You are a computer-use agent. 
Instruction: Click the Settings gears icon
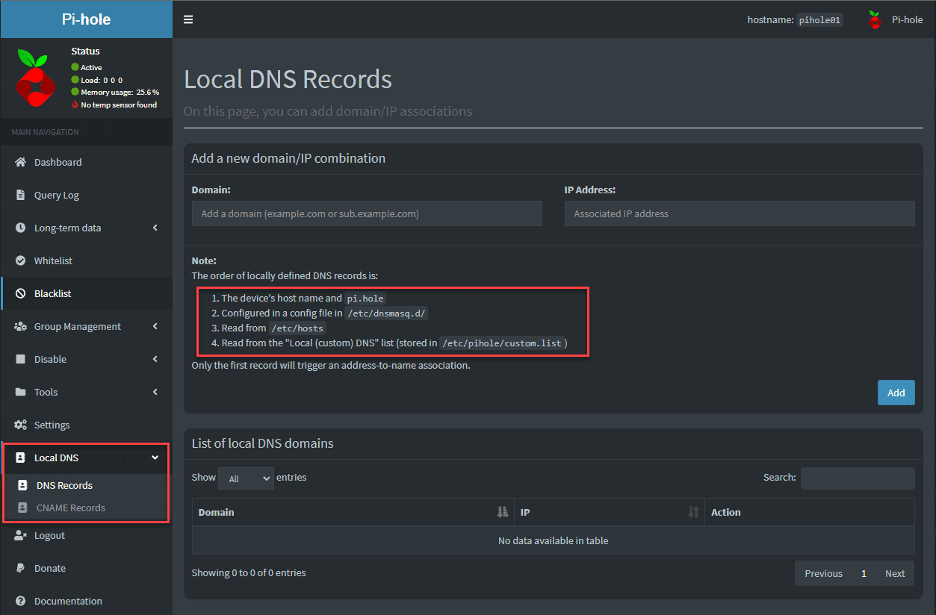pyautogui.click(x=21, y=425)
